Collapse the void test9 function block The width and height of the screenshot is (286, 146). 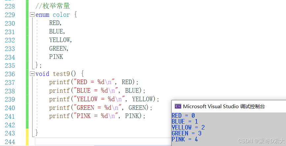pyautogui.click(x=32, y=74)
